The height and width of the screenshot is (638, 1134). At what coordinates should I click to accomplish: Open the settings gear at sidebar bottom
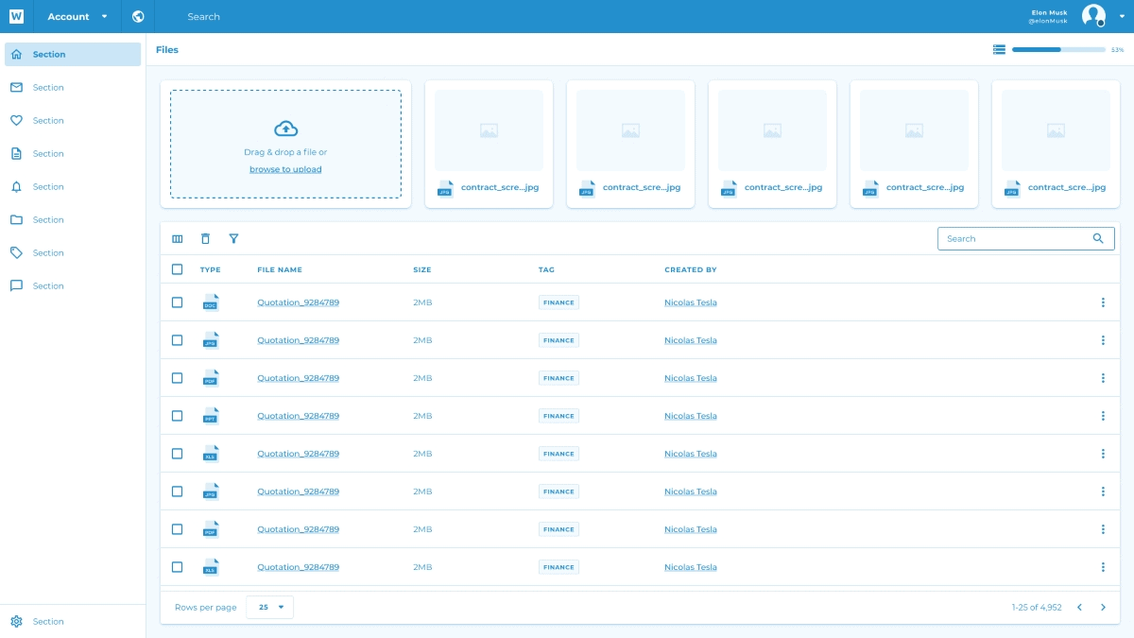[x=16, y=621]
